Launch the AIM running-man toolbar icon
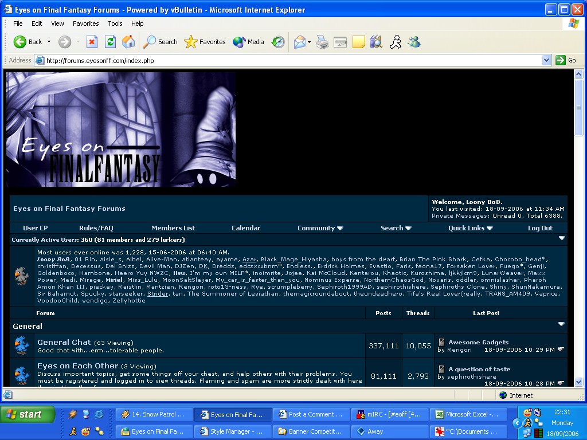Screen dimensions: 587x440 [x=396, y=42]
